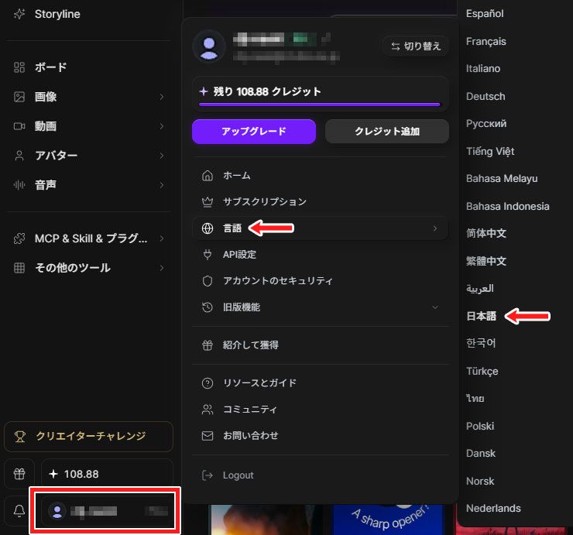Open the ボード board grid icon
The width and height of the screenshot is (573, 535).
19,67
